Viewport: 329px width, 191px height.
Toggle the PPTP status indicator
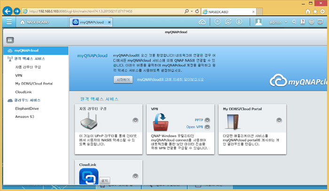pos(207,120)
